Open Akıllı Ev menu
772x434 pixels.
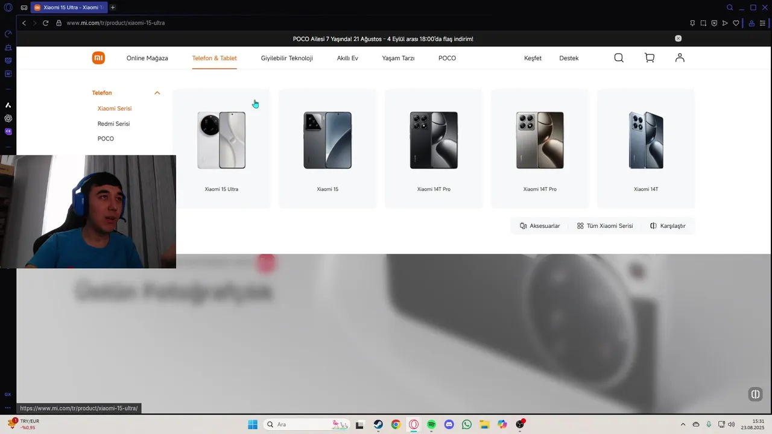(347, 58)
